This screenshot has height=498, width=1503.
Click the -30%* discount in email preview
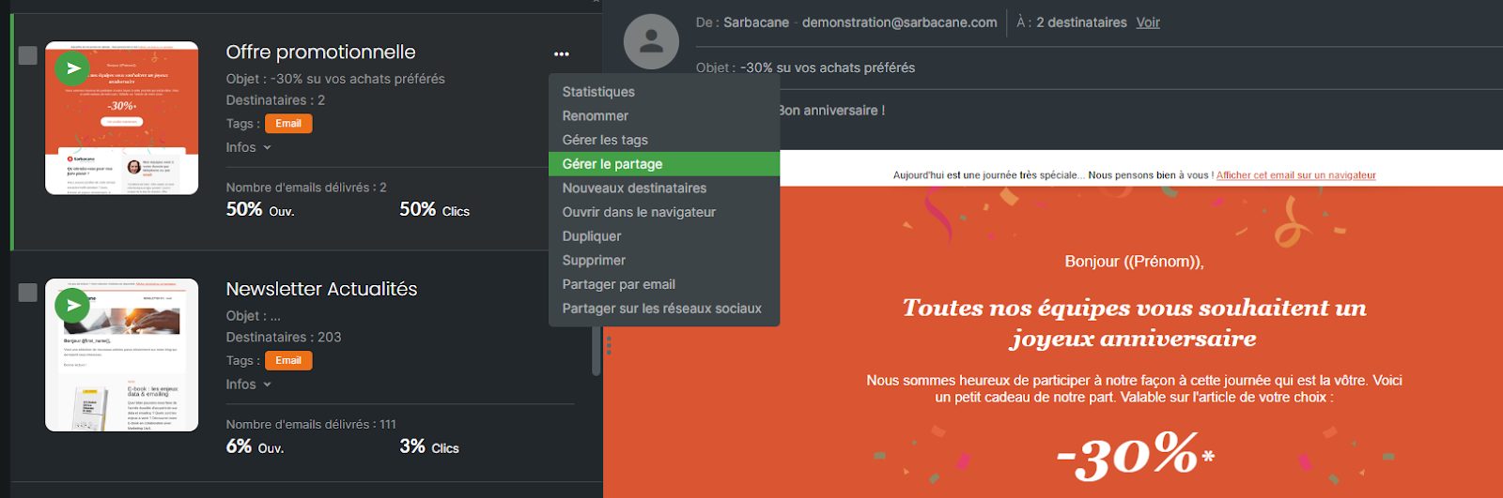click(x=1136, y=455)
